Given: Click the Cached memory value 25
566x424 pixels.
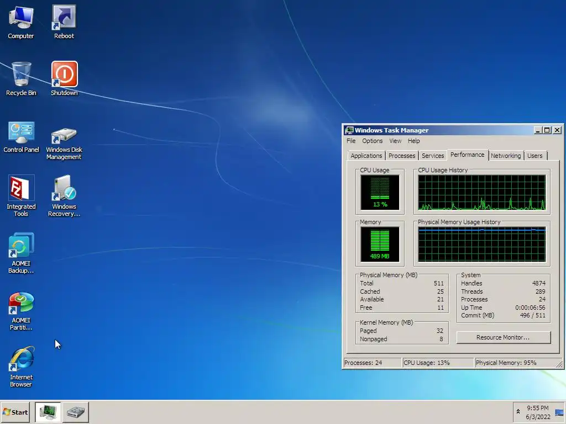Looking at the screenshot, I should [x=441, y=291].
